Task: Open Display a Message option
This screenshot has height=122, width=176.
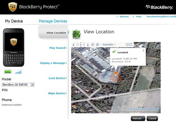Action: click(53, 63)
